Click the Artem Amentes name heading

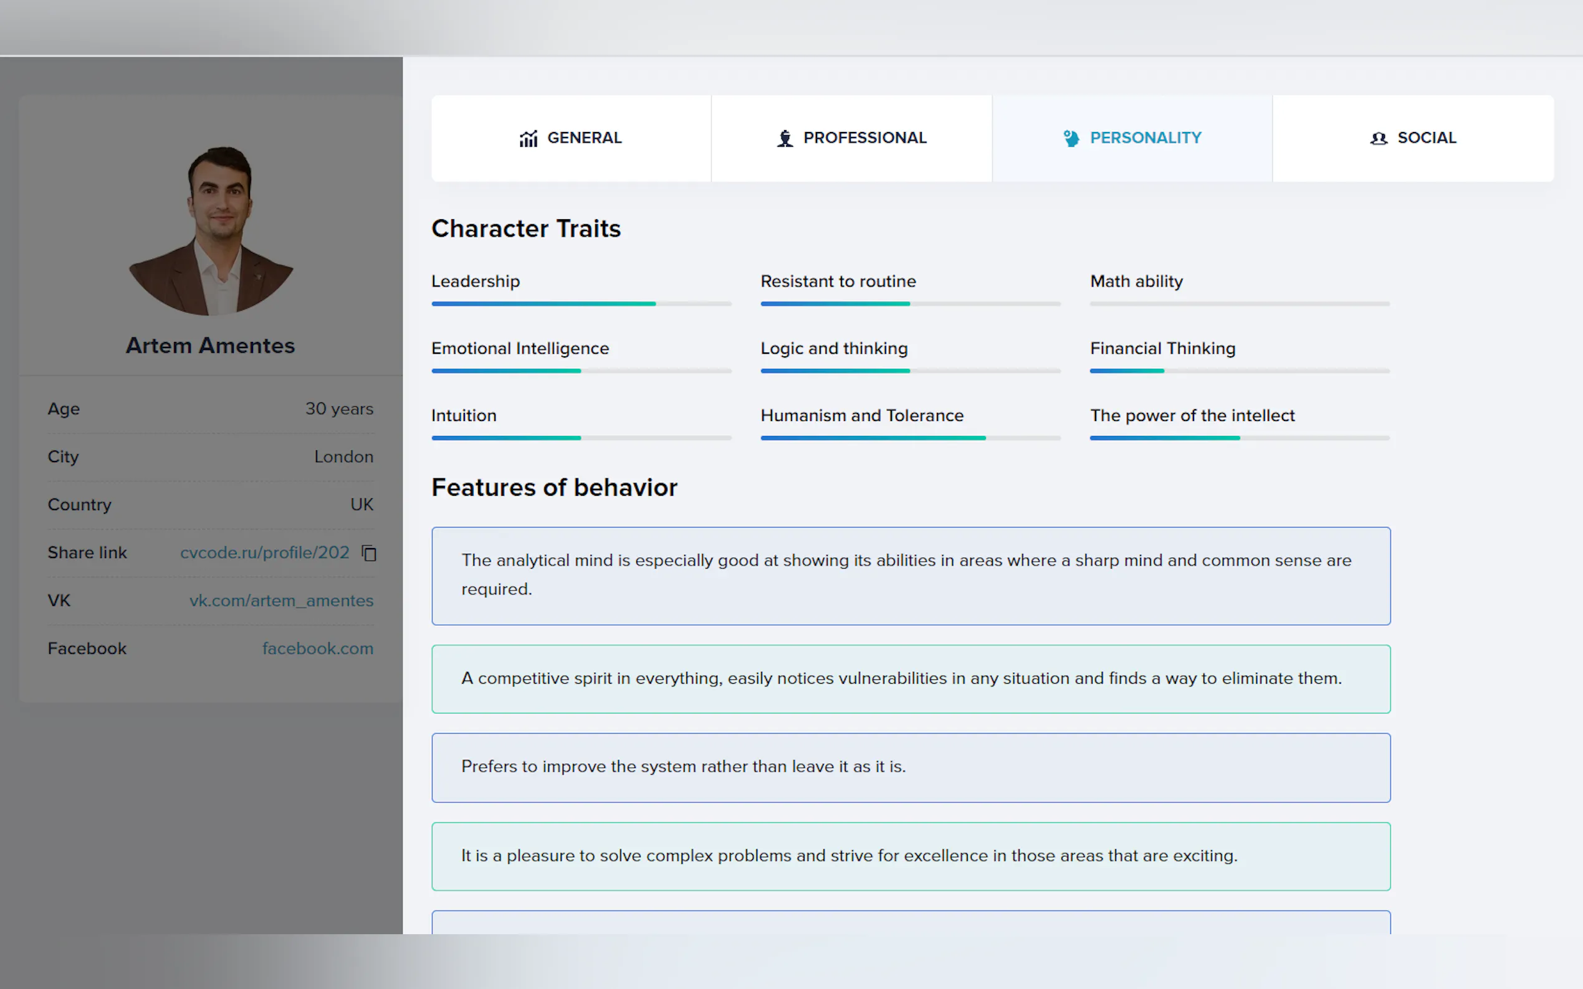pyautogui.click(x=210, y=346)
